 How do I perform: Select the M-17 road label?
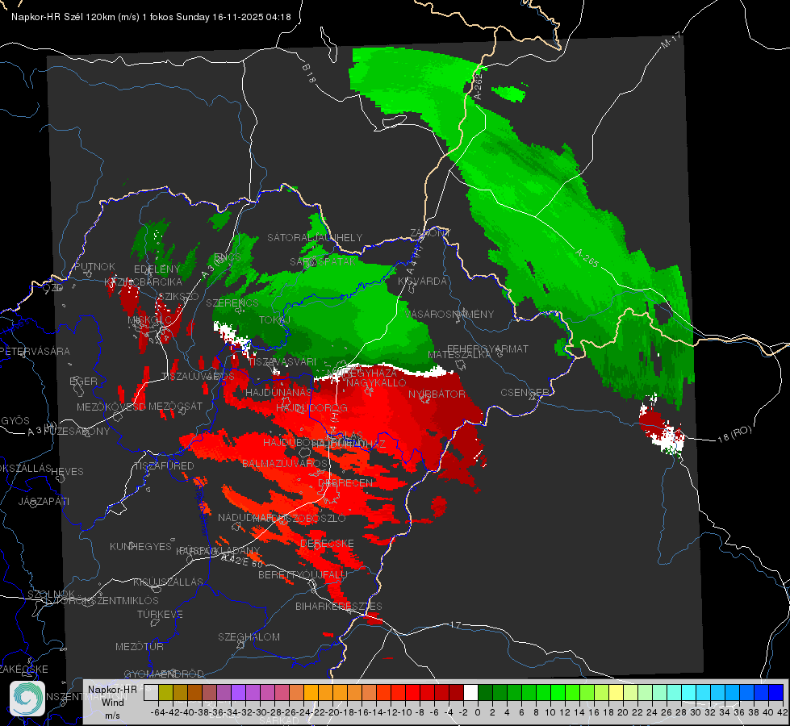click(x=671, y=40)
